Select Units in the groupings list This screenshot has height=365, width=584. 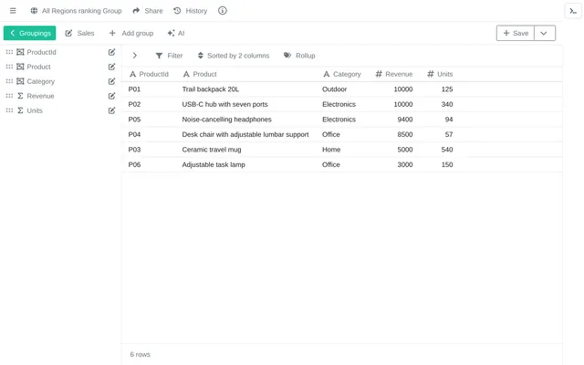click(x=35, y=110)
